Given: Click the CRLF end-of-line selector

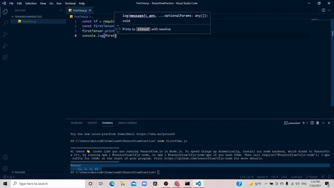Looking at the screenshot, I should 284,177.
